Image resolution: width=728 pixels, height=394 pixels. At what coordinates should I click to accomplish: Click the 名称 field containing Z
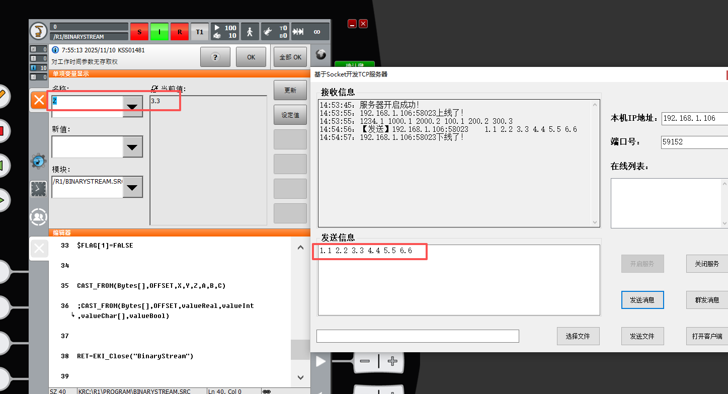(x=88, y=106)
